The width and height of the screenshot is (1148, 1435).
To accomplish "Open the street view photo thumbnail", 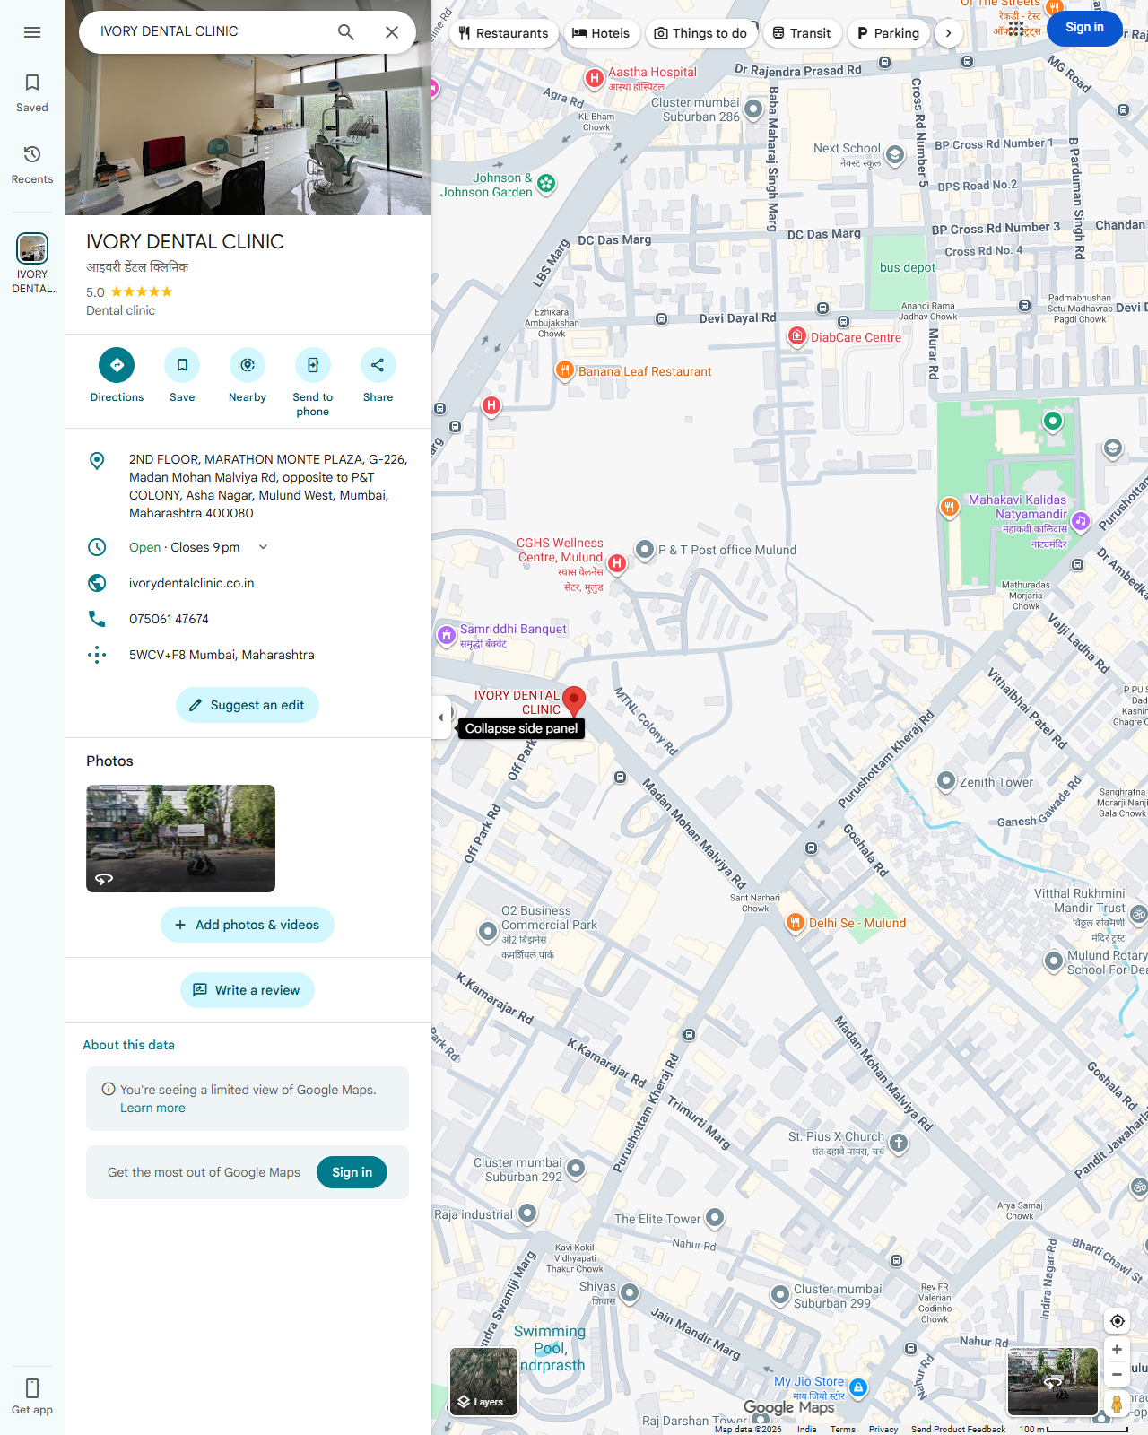I will (x=180, y=839).
